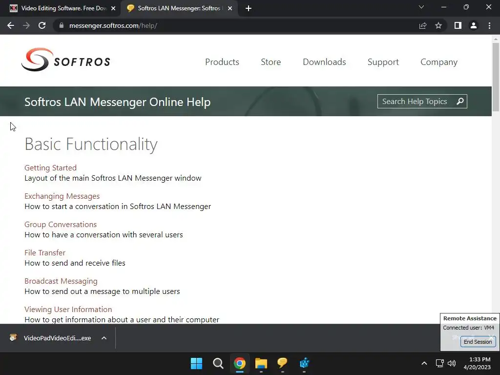This screenshot has width=500, height=375.
Task: Open Chrome three-dot menu
Action: pos(489,25)
